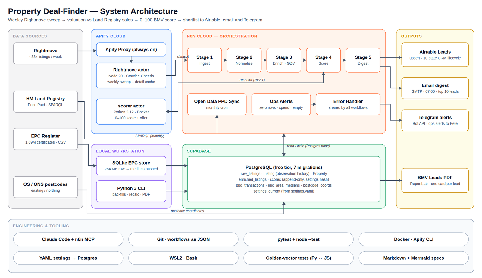482x278 pixels.
Task: Click the Stage 1 Ingest node
Action: click(x=205, y=60)
